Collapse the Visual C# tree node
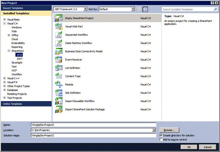Image resolution: width=220 pixels, height=152 pixels. pos(4,23)
